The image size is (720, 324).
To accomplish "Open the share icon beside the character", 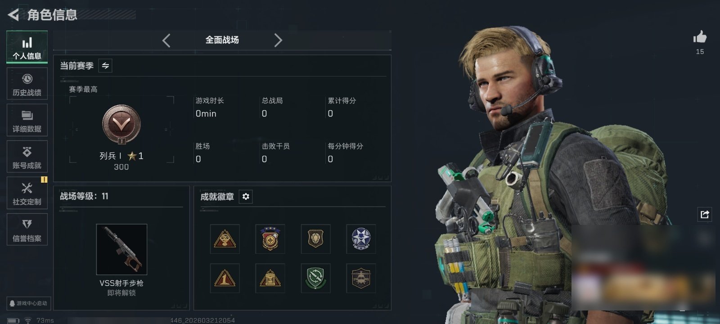I will pyautogui.click(x=705, y=214).
